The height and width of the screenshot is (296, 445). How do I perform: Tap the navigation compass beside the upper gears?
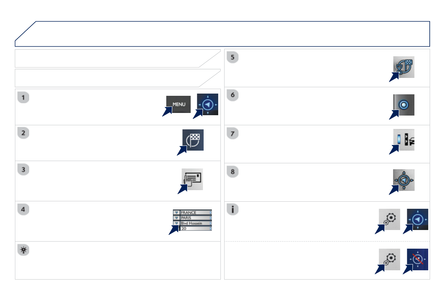click(418, 219)
